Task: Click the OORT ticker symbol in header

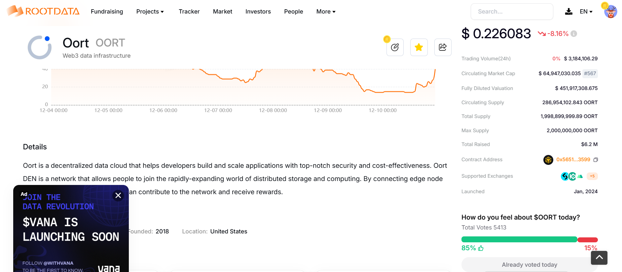Action: tap(110, 43)
